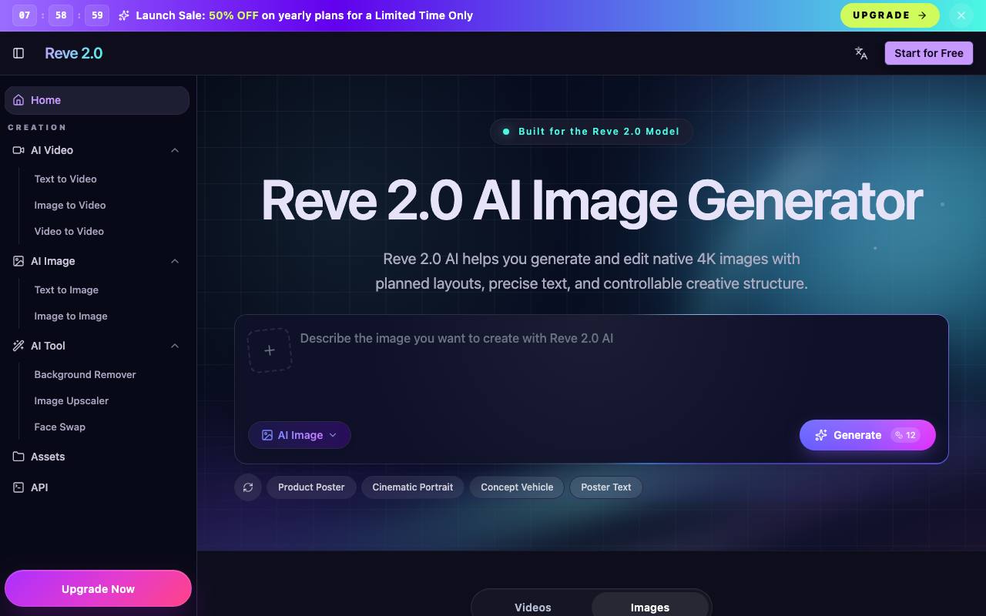Click the countdown hours box 07

click(25, 15)
